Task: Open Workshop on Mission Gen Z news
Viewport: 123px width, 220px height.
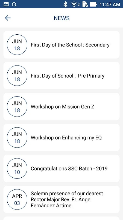Action: click(x=61, y=107)
